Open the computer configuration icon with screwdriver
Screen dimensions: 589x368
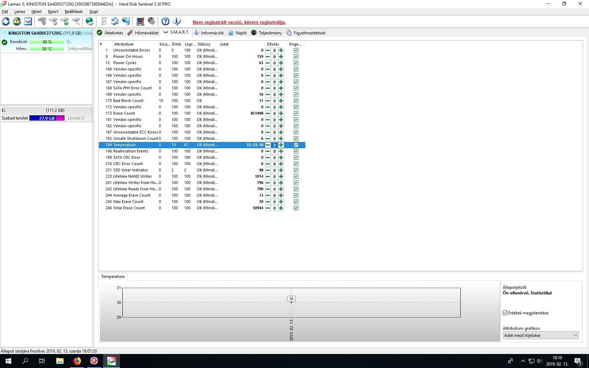(140, 21)
